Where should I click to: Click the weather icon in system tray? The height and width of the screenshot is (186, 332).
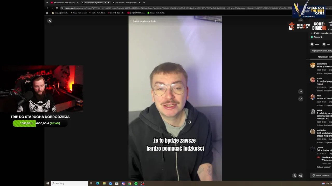click(323, 183)
